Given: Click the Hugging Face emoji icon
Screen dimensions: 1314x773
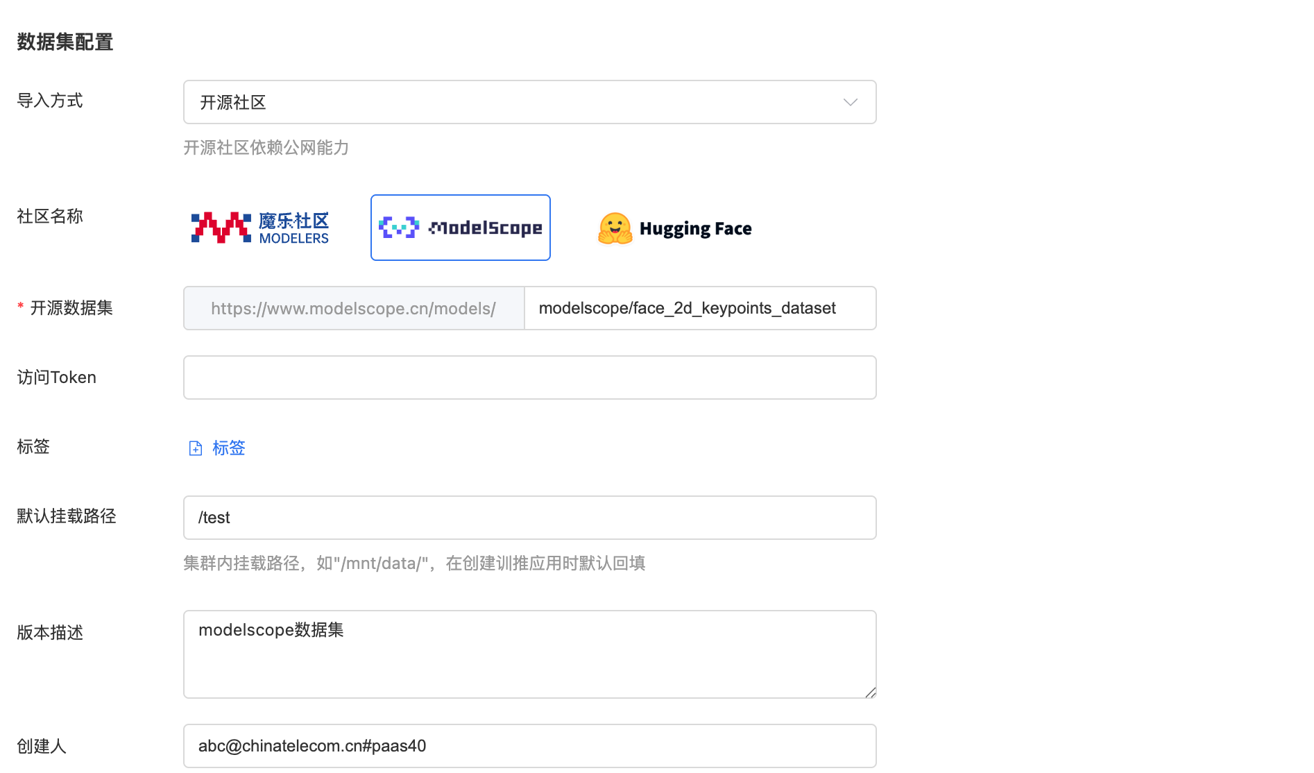Looking at the screenshot, I should 615,228.
